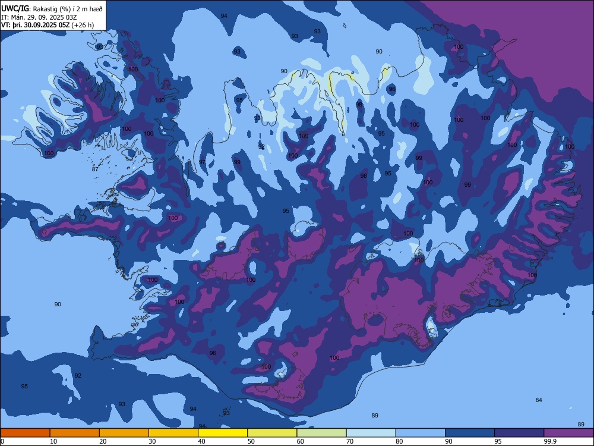Click the 80–90 light blue legend swatch
Viewport: 594px width, 446px height.
(x=421, y=433)
